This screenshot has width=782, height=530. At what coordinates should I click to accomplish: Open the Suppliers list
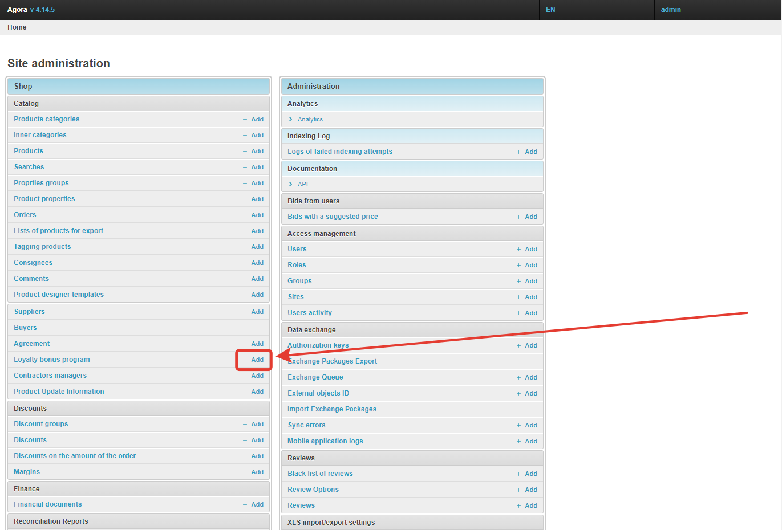click(x=30, y=312)
